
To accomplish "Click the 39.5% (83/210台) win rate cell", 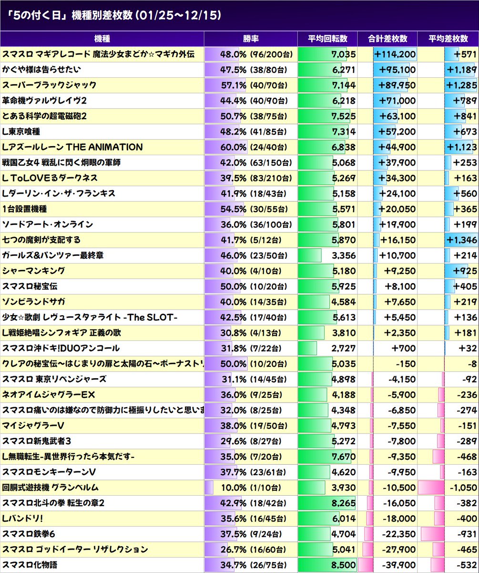I will (x=251, y=178).
